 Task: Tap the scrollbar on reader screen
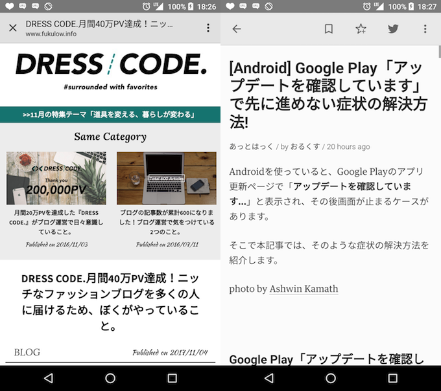(439, 51)
